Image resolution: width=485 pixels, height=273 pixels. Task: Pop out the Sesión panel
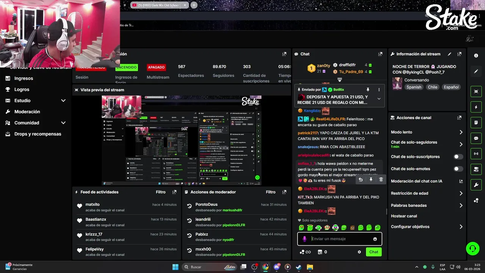(284, 54)
